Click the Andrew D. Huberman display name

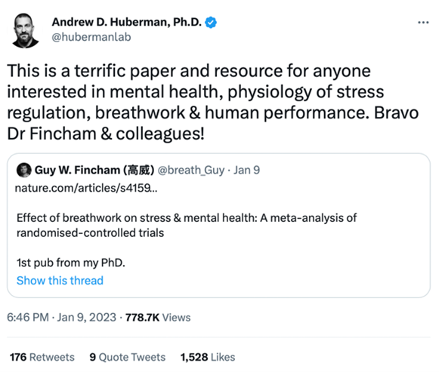126,22
